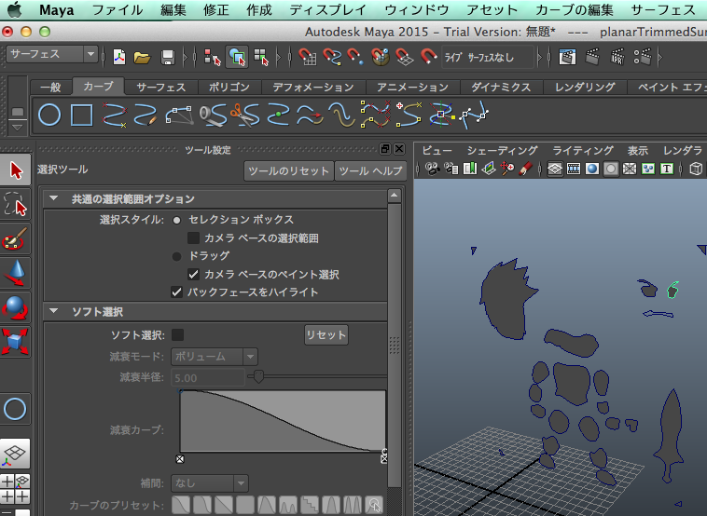Click the viewport Select camera icon
The height and width of the screenshot is (516, 707).
(432, 169)
